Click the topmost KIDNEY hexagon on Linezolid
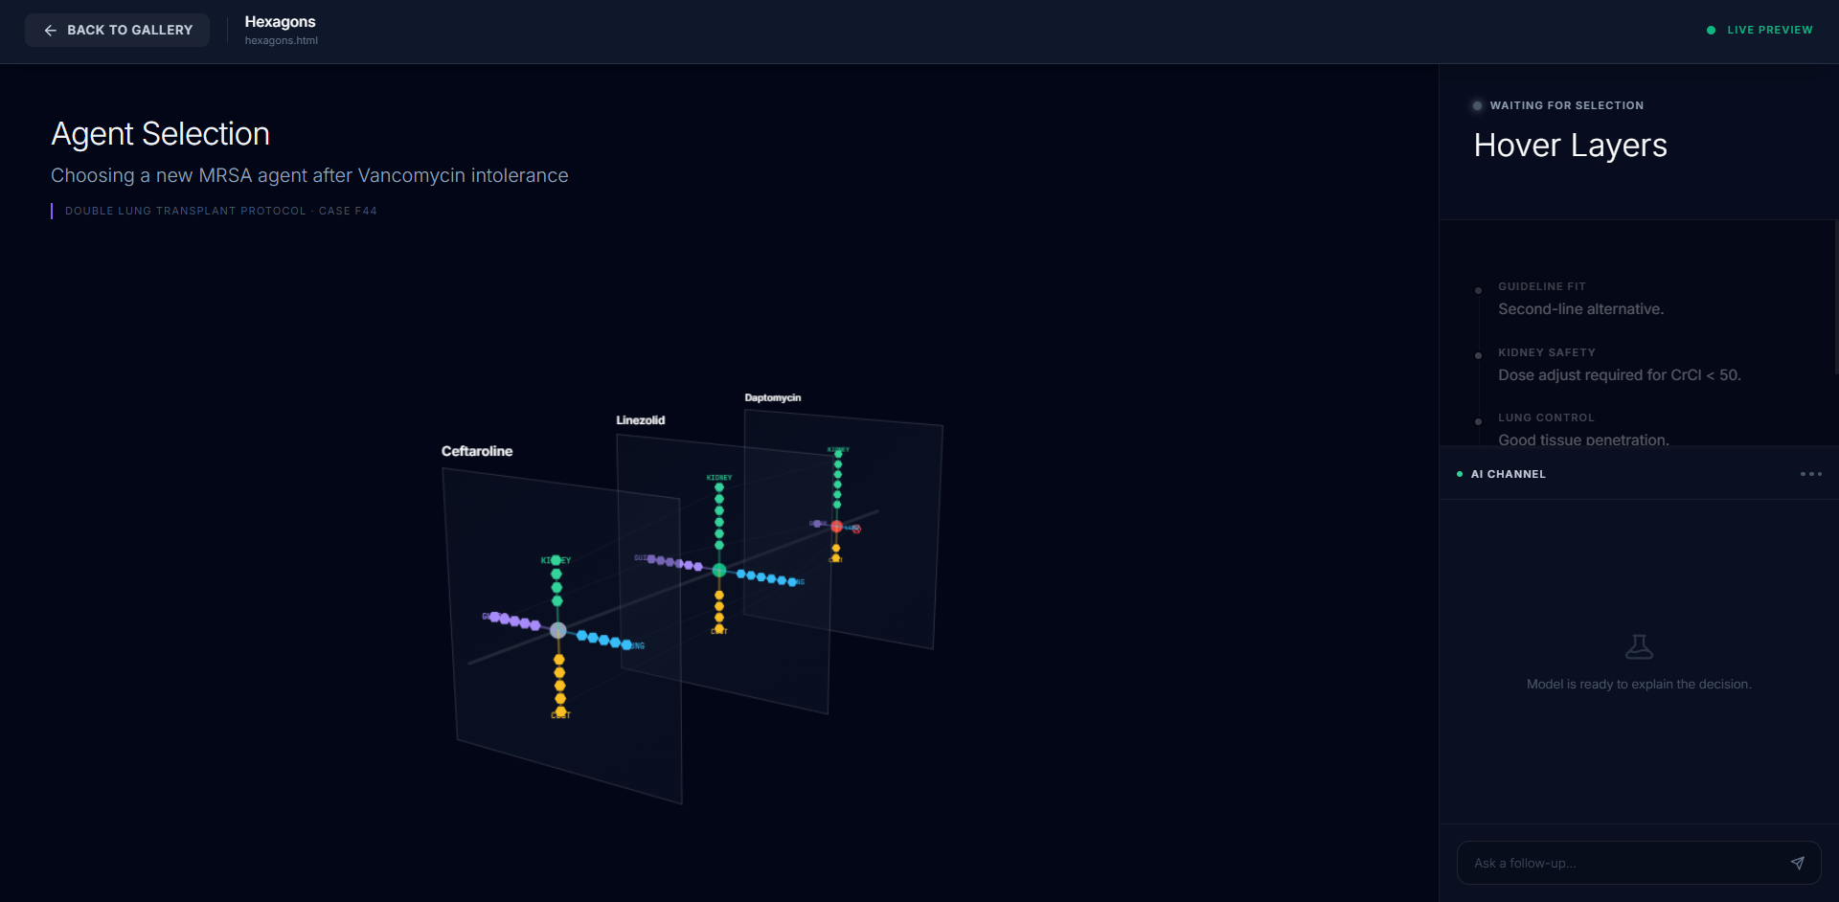Screen dimensions: 1839x902 719,486
